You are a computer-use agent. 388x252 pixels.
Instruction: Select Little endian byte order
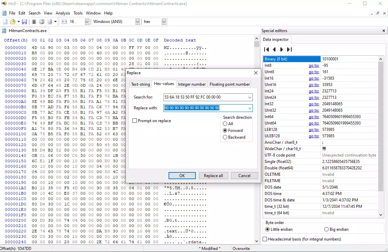click(279, 229)
